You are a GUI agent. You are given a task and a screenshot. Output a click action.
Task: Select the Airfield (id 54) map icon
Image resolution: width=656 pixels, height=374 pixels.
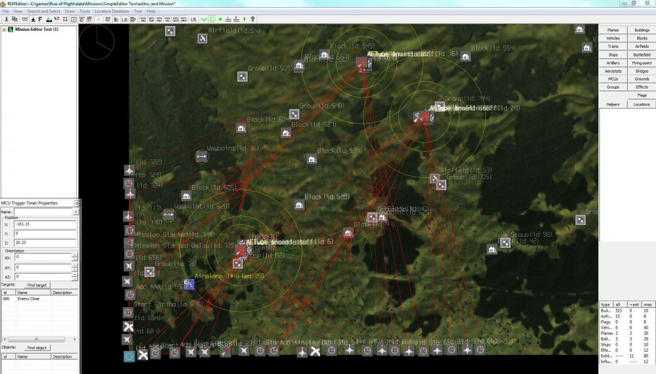203,39
